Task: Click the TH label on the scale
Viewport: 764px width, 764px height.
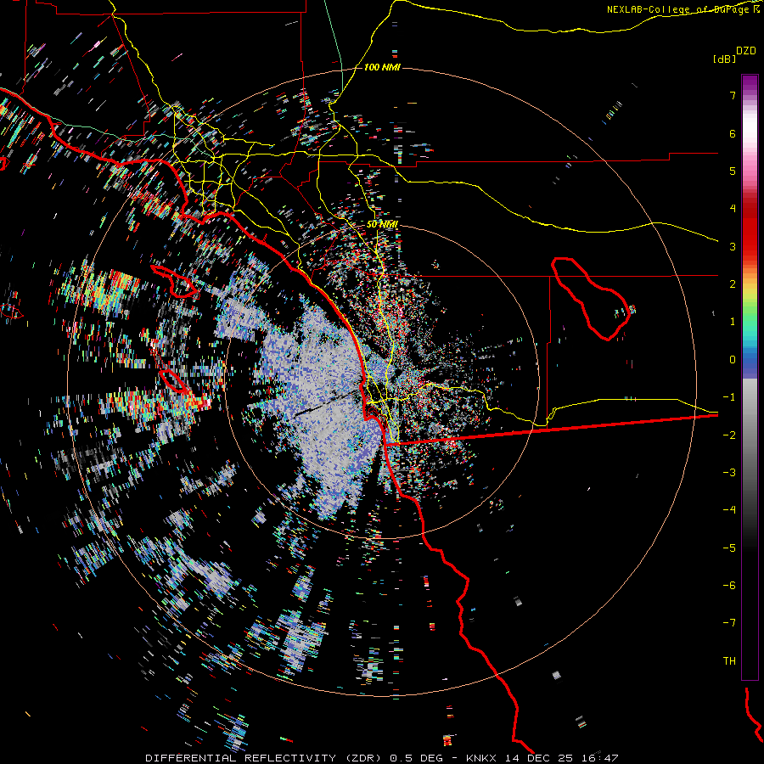Action: 729,661
